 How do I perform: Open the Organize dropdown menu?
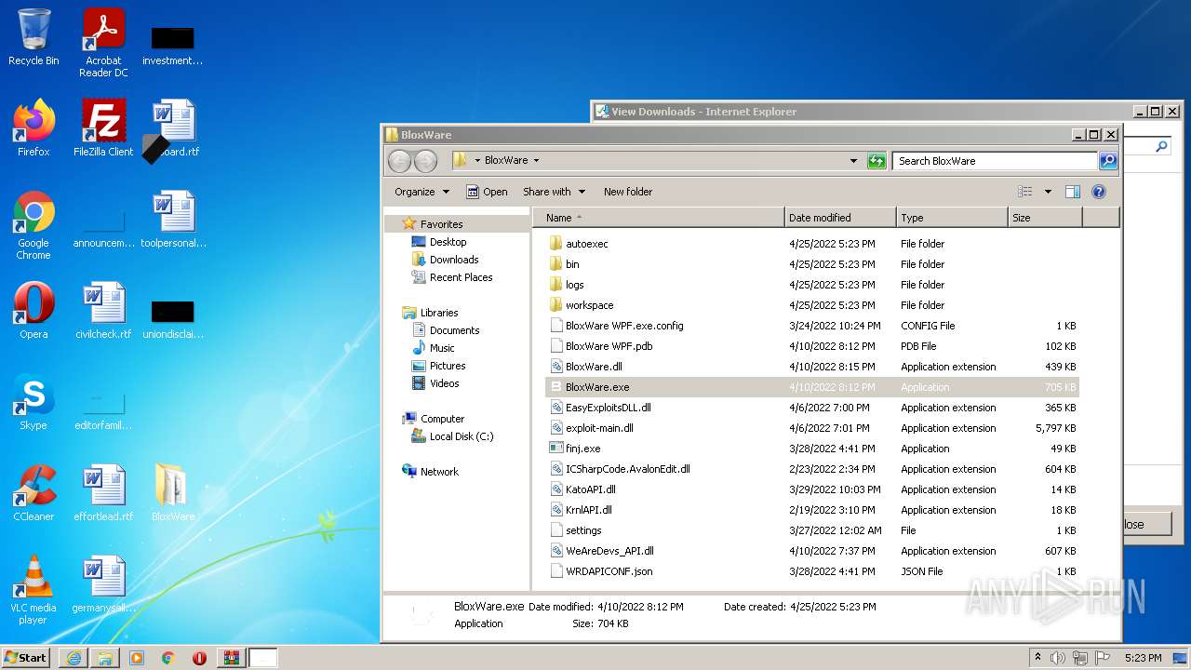pyautogui.click(x=422, y=192)
